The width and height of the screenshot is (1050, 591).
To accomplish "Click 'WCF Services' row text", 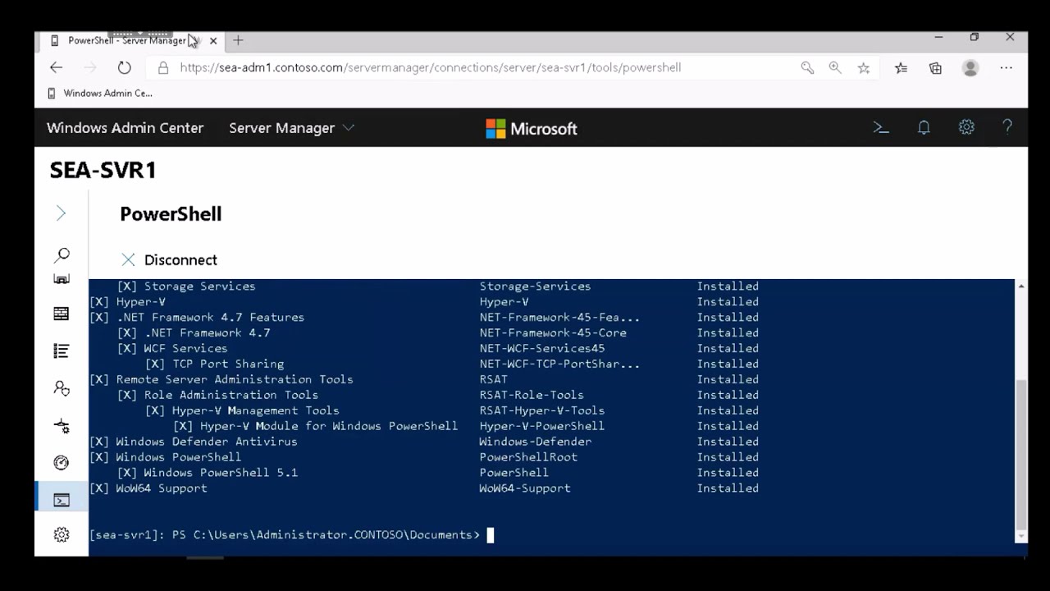I will 185,349.
